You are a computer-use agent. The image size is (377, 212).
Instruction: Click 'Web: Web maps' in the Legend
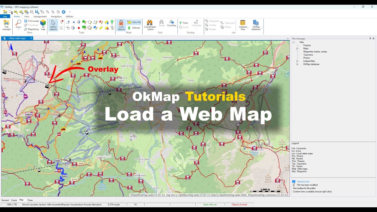299,169
